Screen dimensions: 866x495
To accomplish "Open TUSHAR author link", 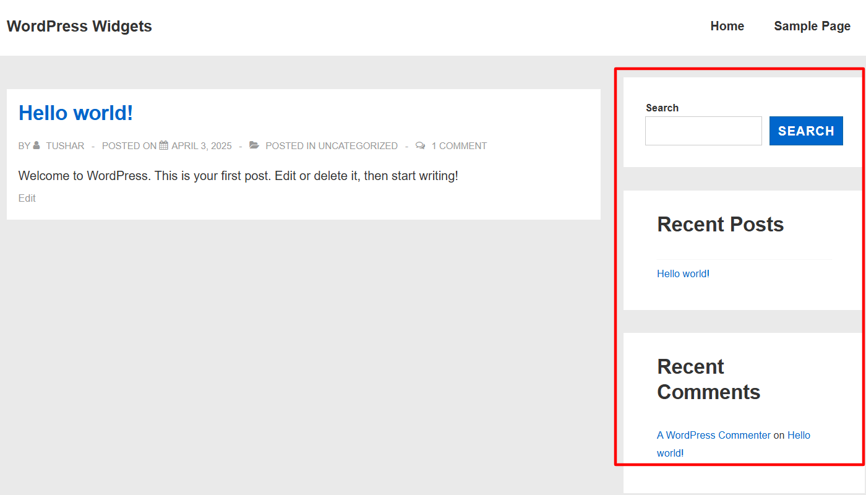I will coord(65,146).
